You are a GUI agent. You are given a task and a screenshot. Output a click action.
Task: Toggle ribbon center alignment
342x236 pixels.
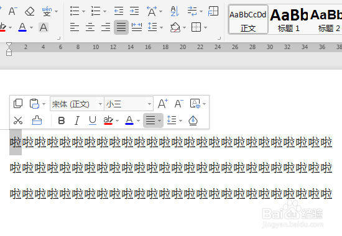point(90,27)
